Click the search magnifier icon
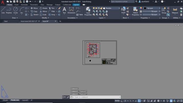The image size is (183, 103). tap(136, 1)
